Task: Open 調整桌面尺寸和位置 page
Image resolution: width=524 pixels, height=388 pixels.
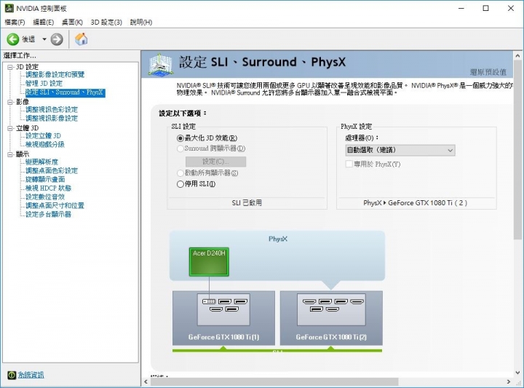Action: (x=55, y=205)
